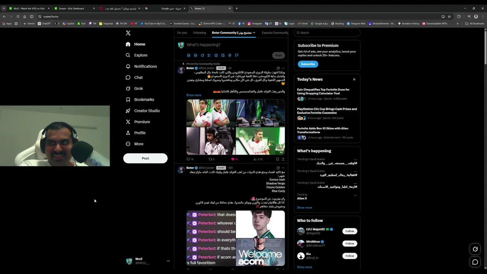Tag a location in the post
This screenshot has width=487, height=274.
point(230,56)
